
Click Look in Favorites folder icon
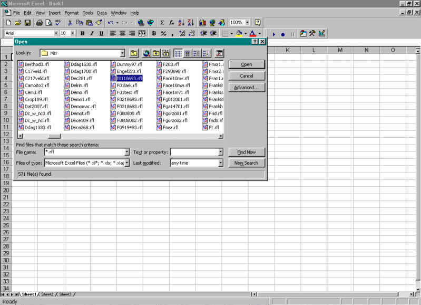pos(156,53)
